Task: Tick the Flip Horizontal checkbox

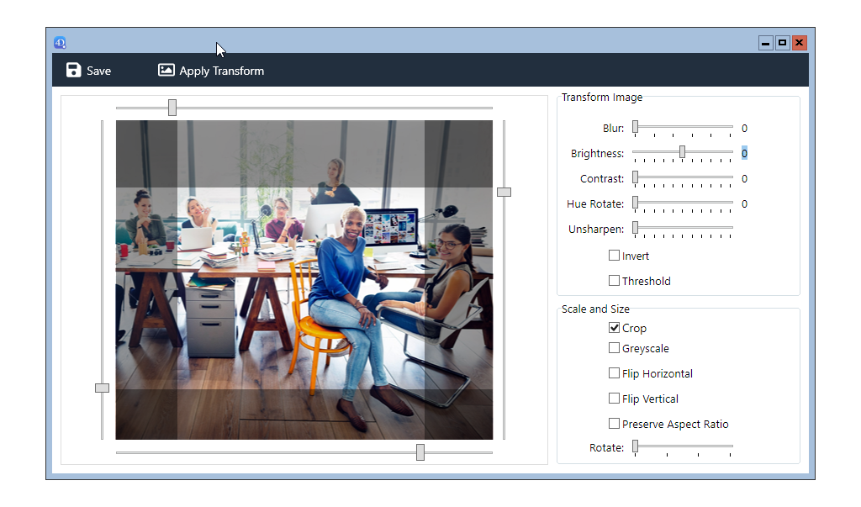Action: 614,373
